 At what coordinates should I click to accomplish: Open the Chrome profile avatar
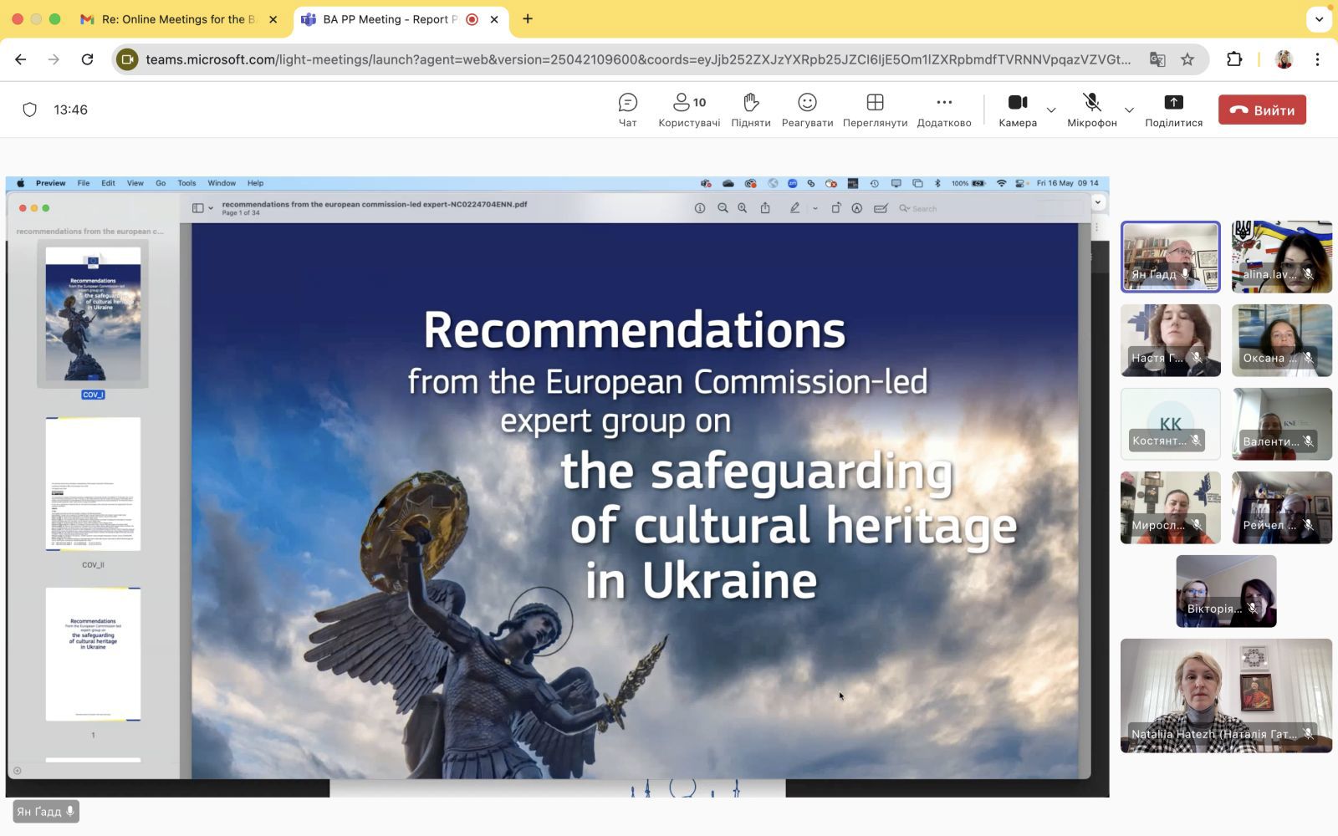point(1284,59)
